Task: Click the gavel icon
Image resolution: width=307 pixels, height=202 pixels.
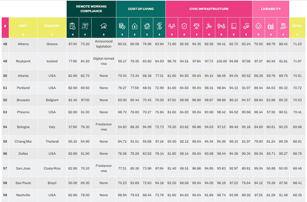Action: [208, 26]
